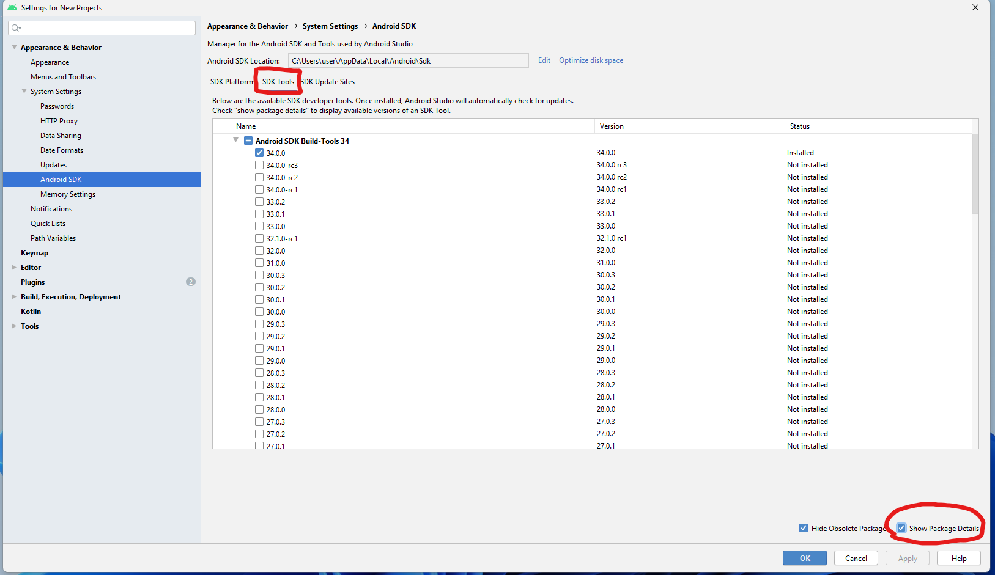This screenshot has height=575, width=995.
Task: Expand the Editor settings section
Action: point(14,267)
